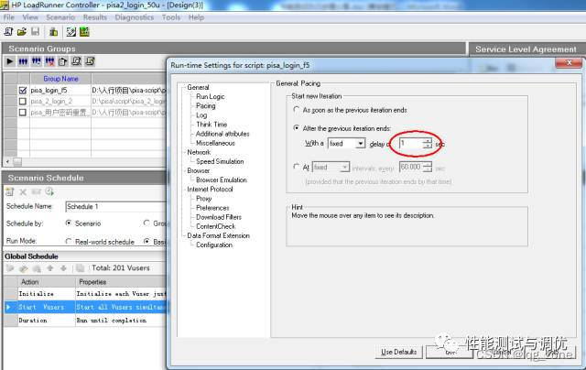Image resolution: width=586 pixels, height=370 pixels.
Task: Select the Network tree node
Action: coord(199,152)
